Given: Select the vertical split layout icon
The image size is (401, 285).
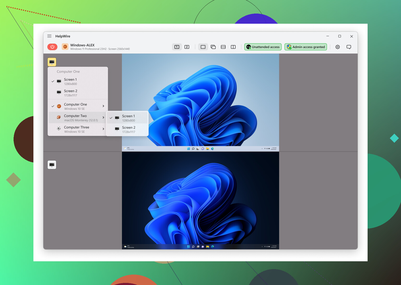Looking at the screenshot, I should click(233, 47).
